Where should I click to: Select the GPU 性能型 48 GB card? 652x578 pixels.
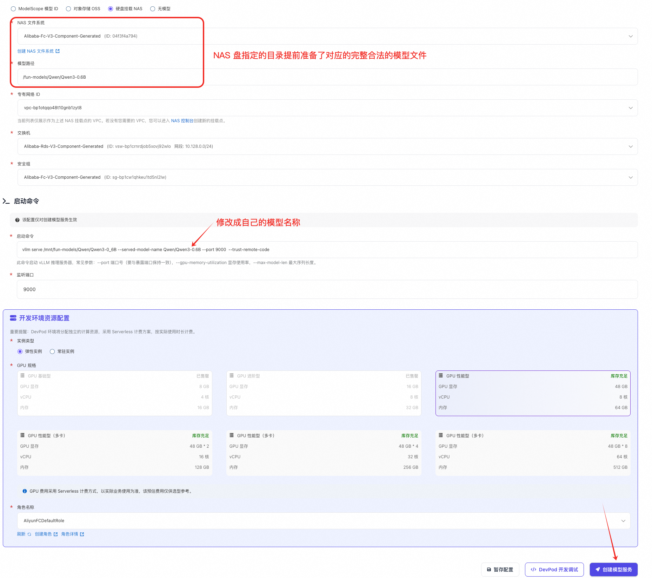[x=533, y=393]
